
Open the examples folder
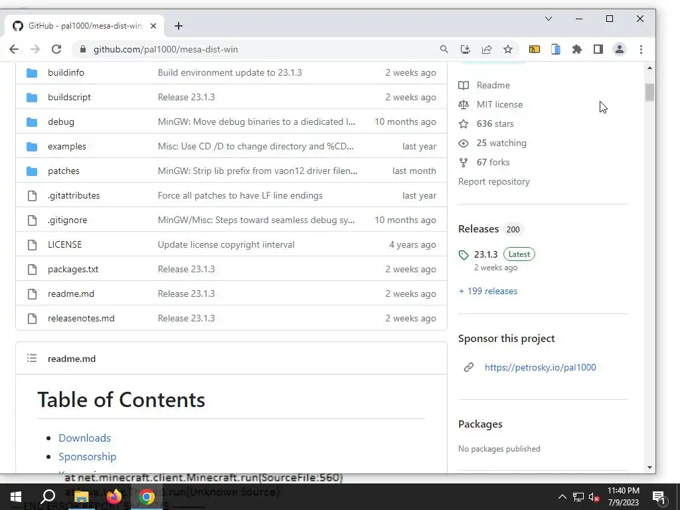tap(67, 146)
